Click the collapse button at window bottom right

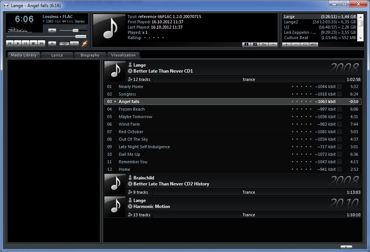[346, 247]
